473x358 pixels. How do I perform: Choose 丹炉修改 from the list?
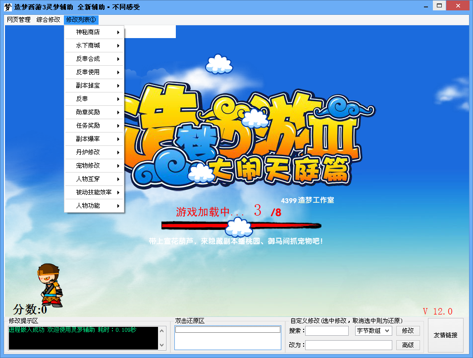pyautogui.click(x=94, y=152)
